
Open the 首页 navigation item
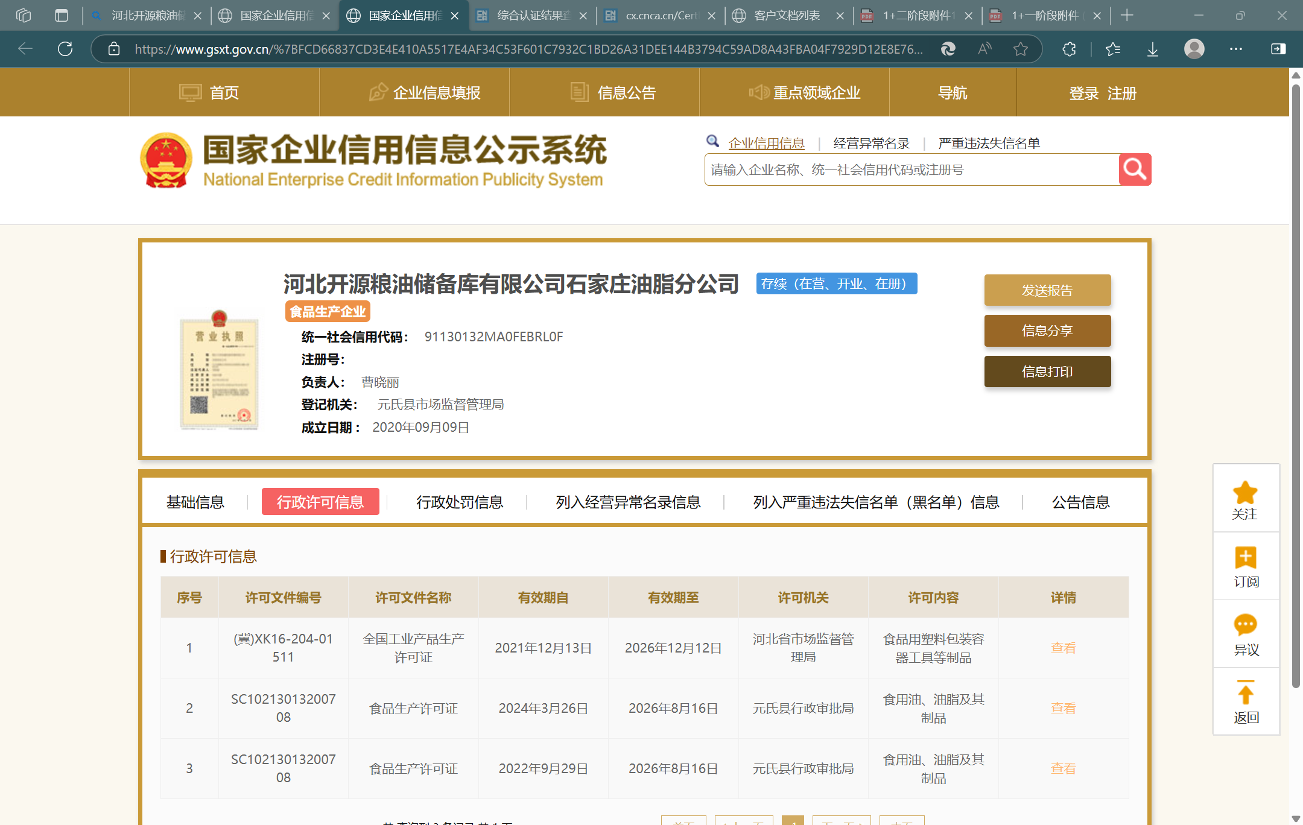tap(224, 92)
